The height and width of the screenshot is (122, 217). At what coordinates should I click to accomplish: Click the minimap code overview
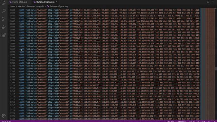(207, 64)
